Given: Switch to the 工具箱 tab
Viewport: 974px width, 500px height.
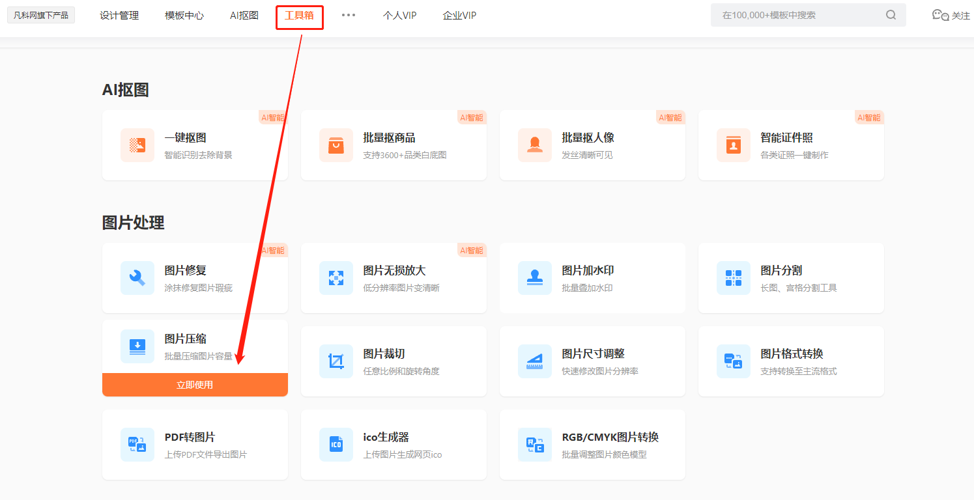Looking at the screenshot, I should coord(299,16).
